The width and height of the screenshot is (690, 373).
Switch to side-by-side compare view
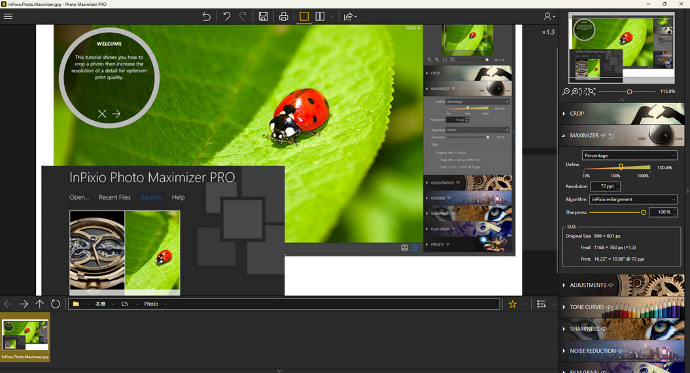(x=320, y=16)
